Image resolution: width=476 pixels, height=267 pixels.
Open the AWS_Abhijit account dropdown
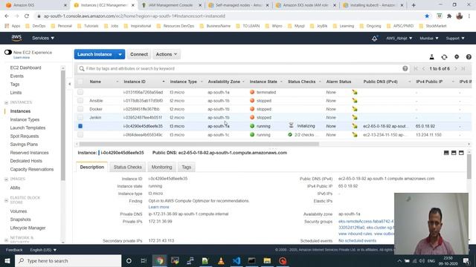coord(399,38)
